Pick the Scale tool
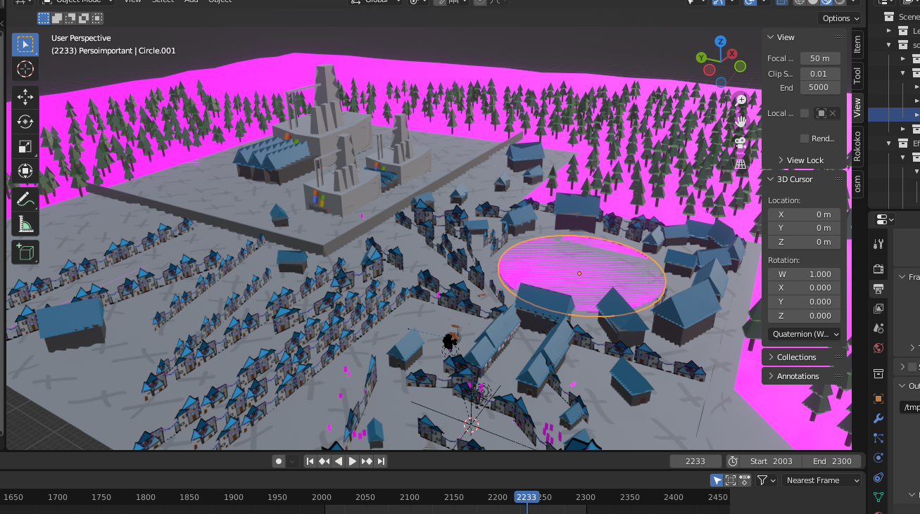This screenshot has width=920, height=514. coord(25,146)
